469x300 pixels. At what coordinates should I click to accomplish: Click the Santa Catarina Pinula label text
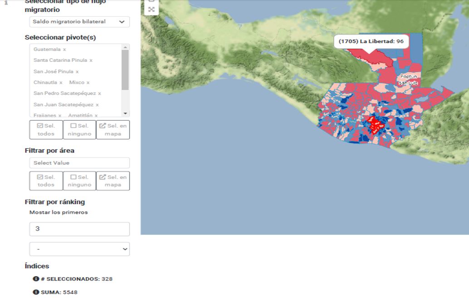(x=60, y=60)
